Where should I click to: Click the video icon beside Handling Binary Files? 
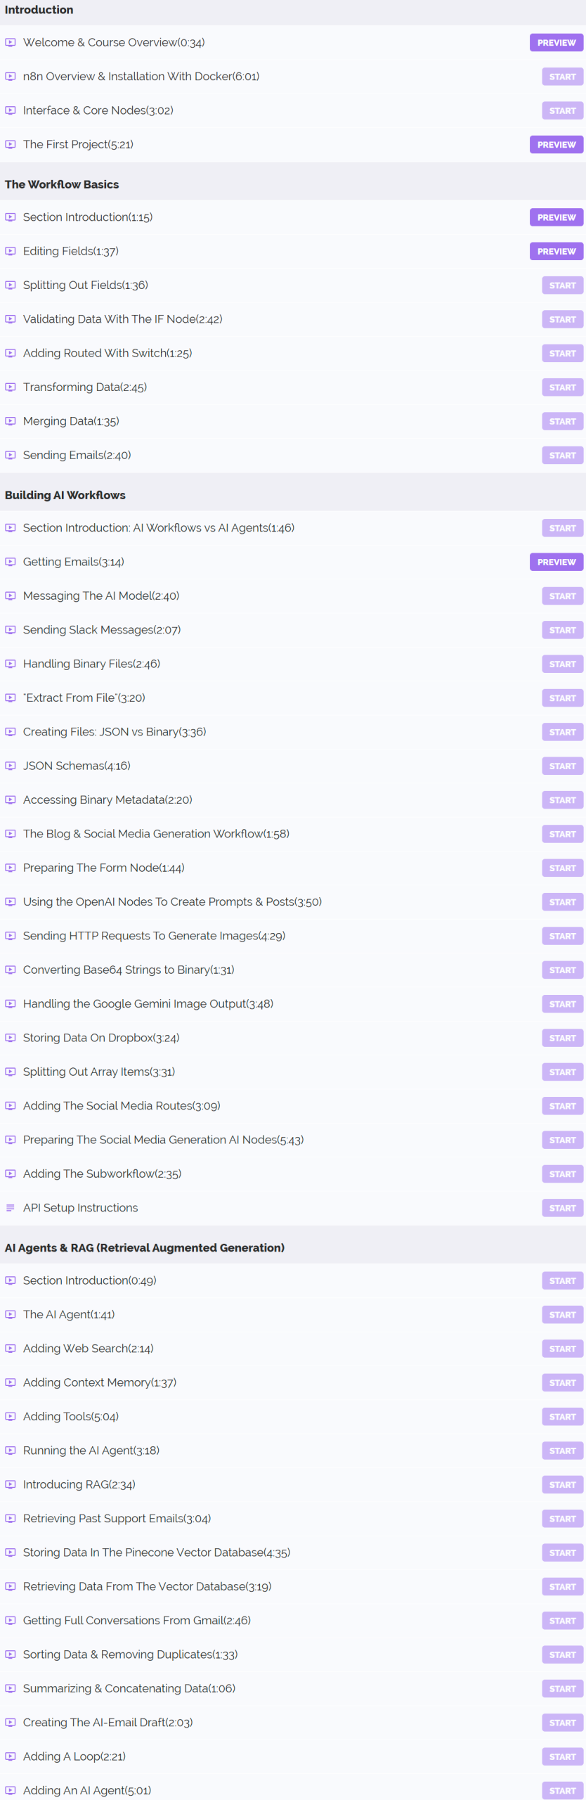[11, 664]
